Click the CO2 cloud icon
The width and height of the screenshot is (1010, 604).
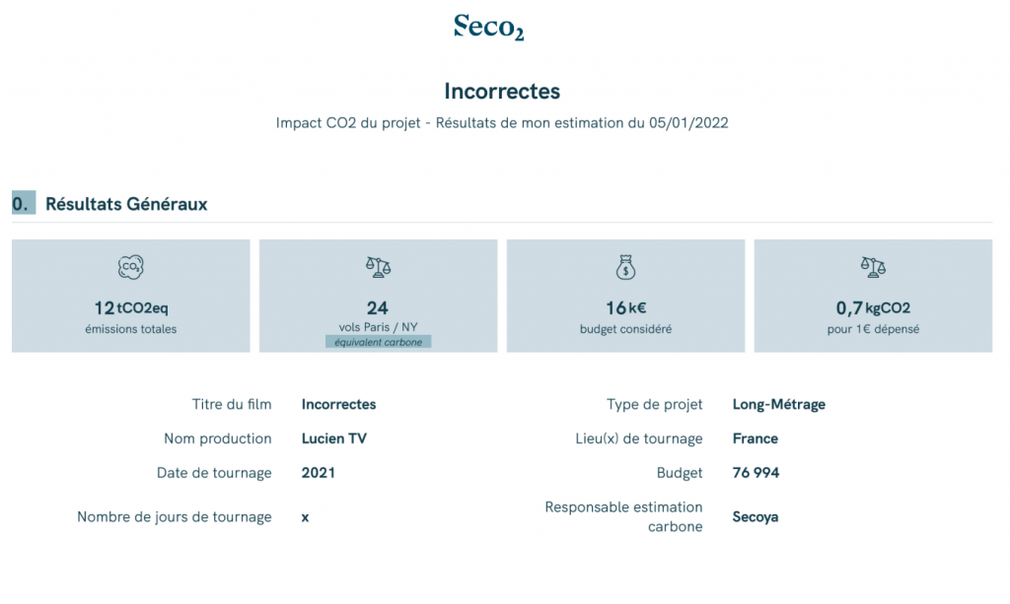(131, 267)
